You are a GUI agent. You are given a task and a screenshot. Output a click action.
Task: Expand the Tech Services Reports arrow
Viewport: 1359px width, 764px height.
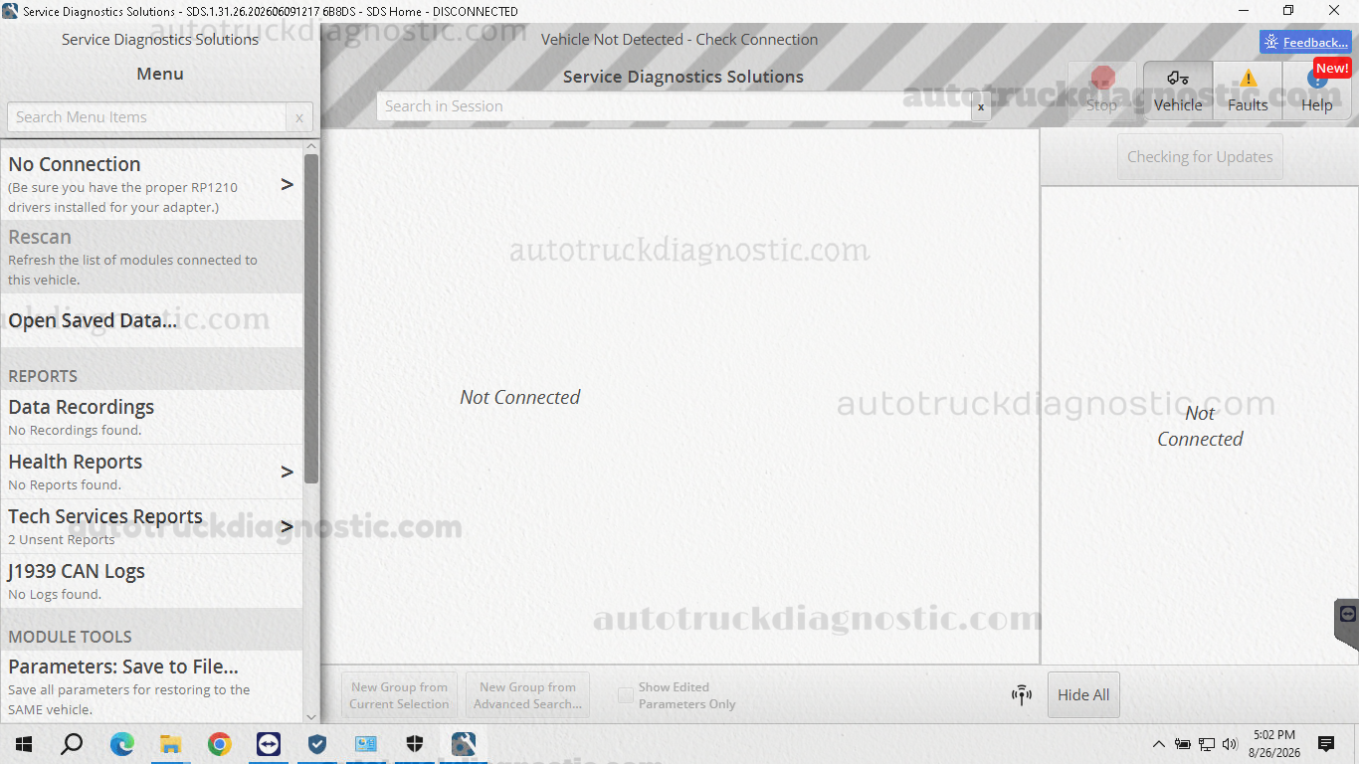click(288, 526)
